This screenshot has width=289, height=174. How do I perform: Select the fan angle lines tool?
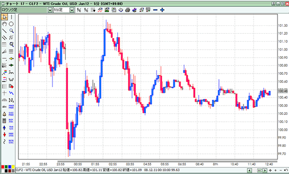[4, 51]
